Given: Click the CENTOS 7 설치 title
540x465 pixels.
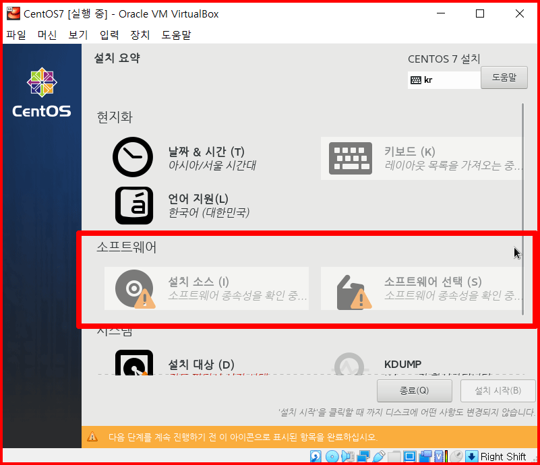Looking at the screenshot, I should tap(444, 59).
